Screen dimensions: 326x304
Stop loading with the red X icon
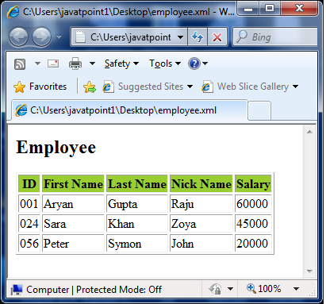[217, 37]
